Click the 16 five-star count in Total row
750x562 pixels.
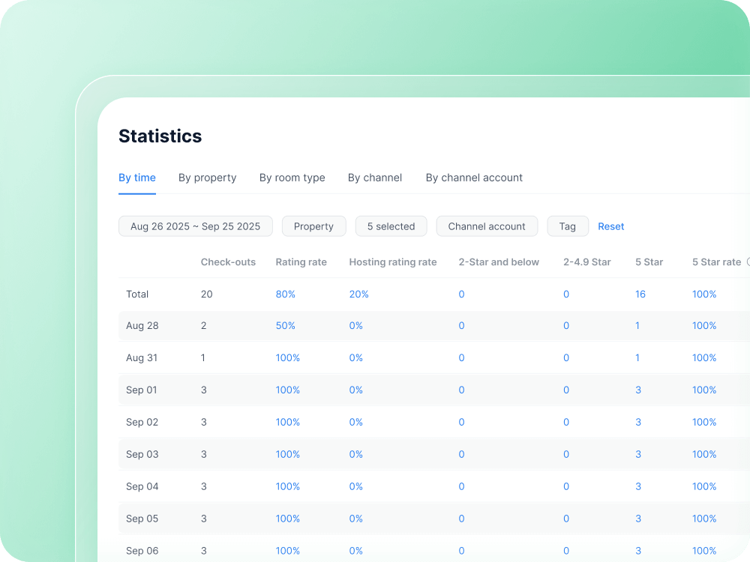click(x=640, y=294)
